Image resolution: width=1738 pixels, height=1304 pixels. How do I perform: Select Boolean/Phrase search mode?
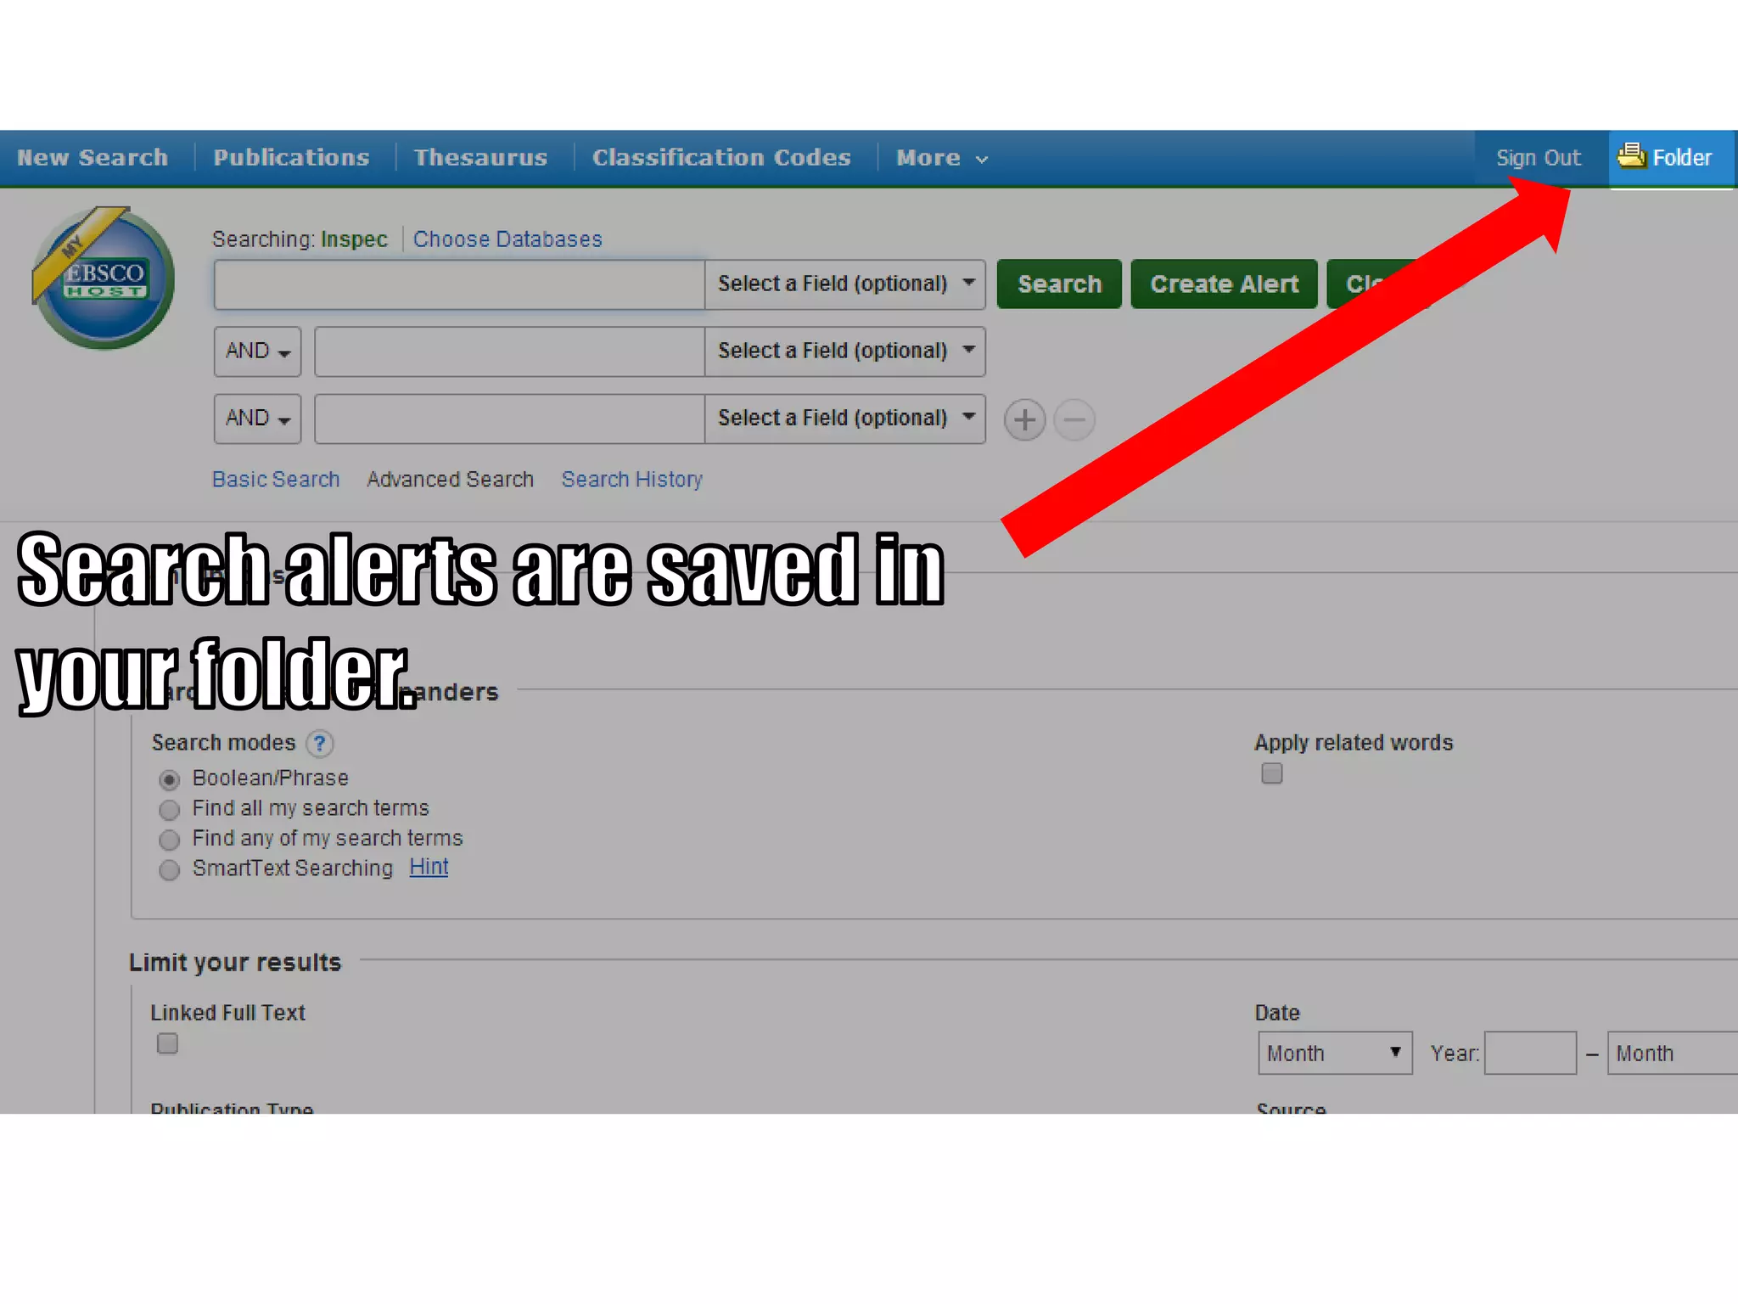[x=170, y=779]
